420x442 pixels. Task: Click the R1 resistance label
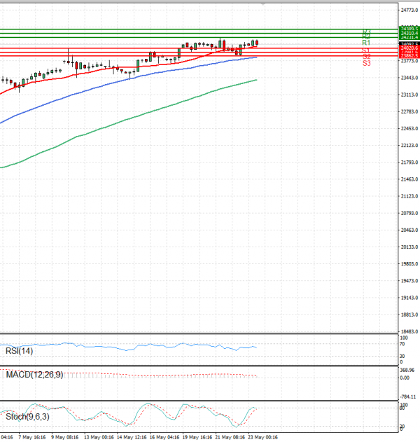tap(366, 43)
